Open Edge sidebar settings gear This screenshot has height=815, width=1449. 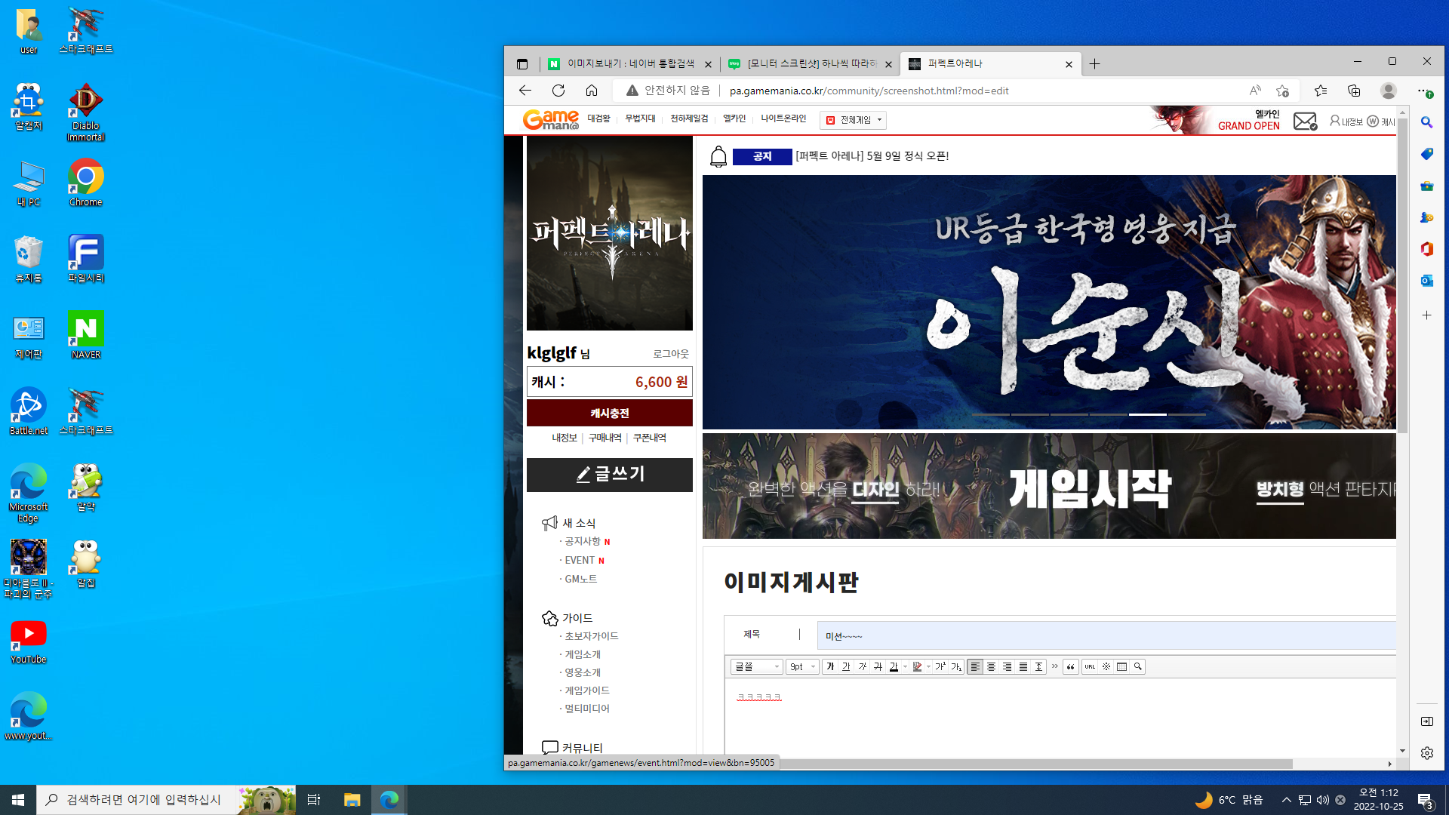pos(1426,753)
